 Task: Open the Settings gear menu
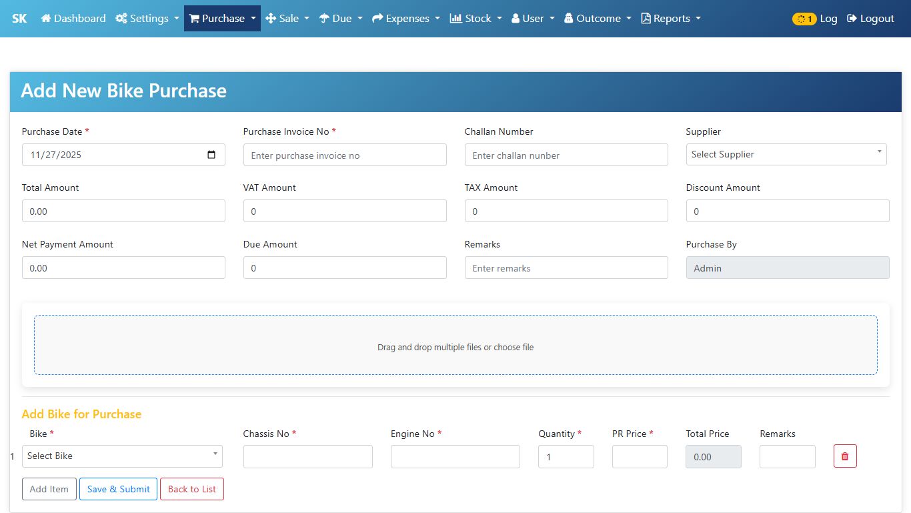click(x=147, y=19)
